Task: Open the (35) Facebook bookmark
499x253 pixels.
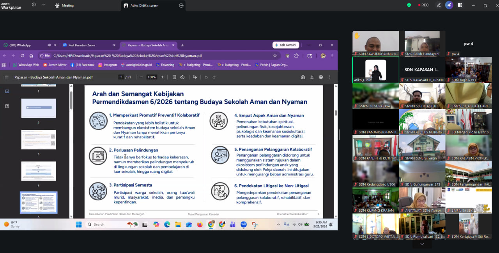Action: [x=83, y=65]
